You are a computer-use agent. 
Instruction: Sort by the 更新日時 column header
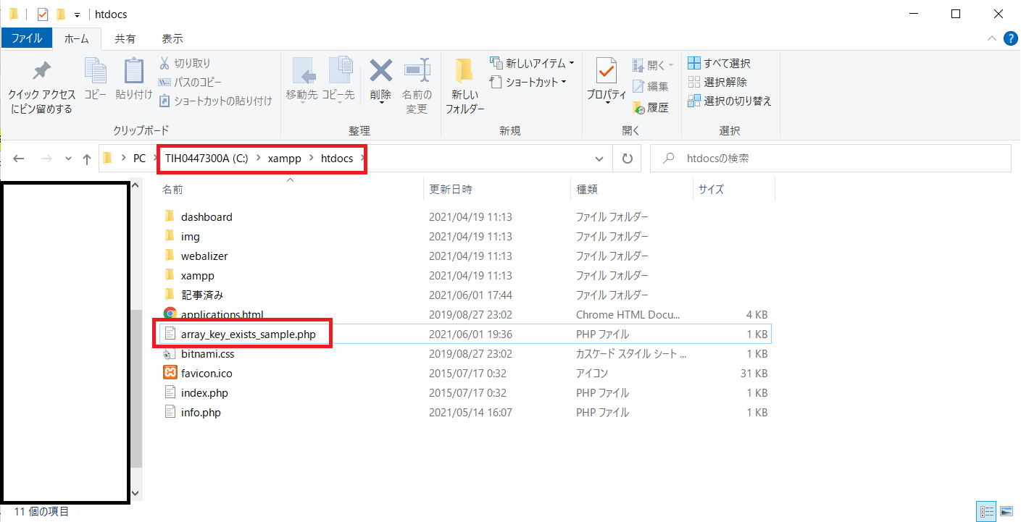451,190
